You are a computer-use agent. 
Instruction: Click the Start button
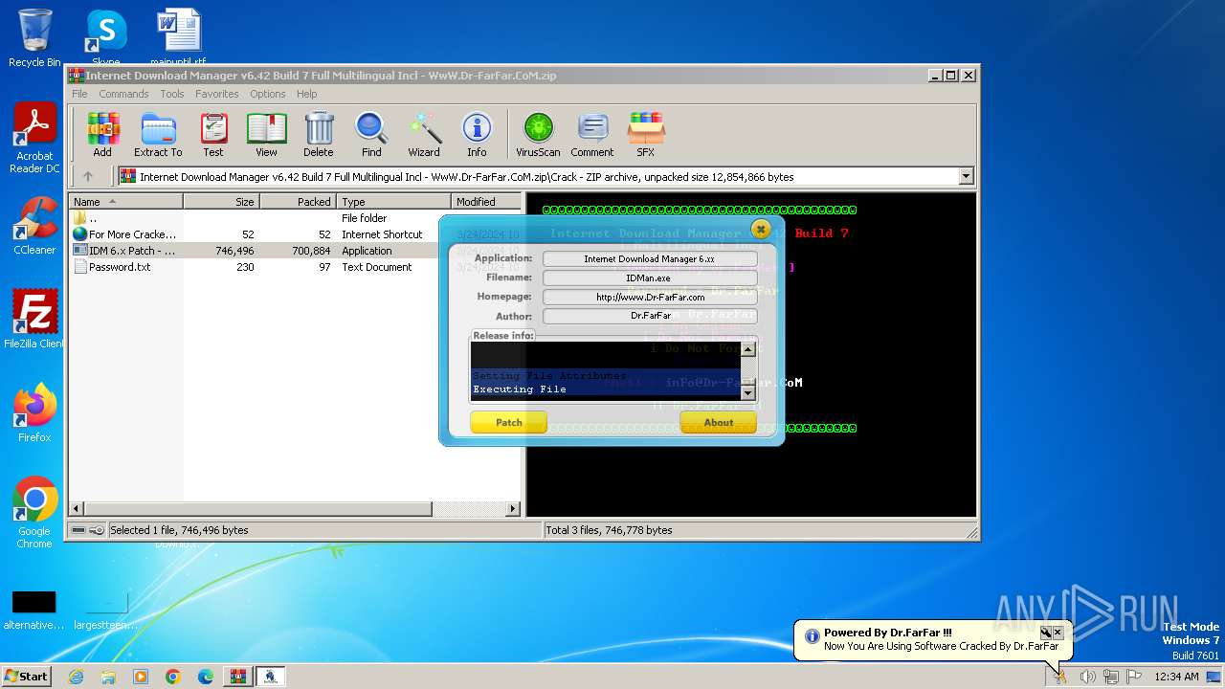point(26,677)
